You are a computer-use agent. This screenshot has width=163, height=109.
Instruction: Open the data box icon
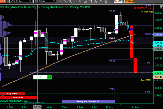[x=85, y=1]
